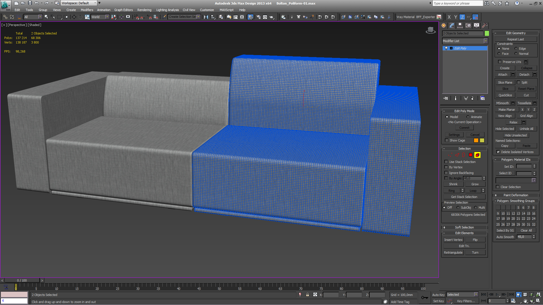Toggle the Ignore Backfacing checkbox
Screen dimensions: 543x305
click(x=446, y=173)
